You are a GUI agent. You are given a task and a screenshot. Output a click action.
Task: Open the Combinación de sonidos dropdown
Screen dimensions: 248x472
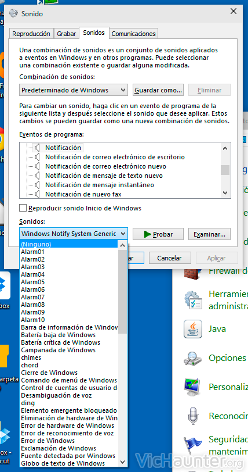point(74,90)
